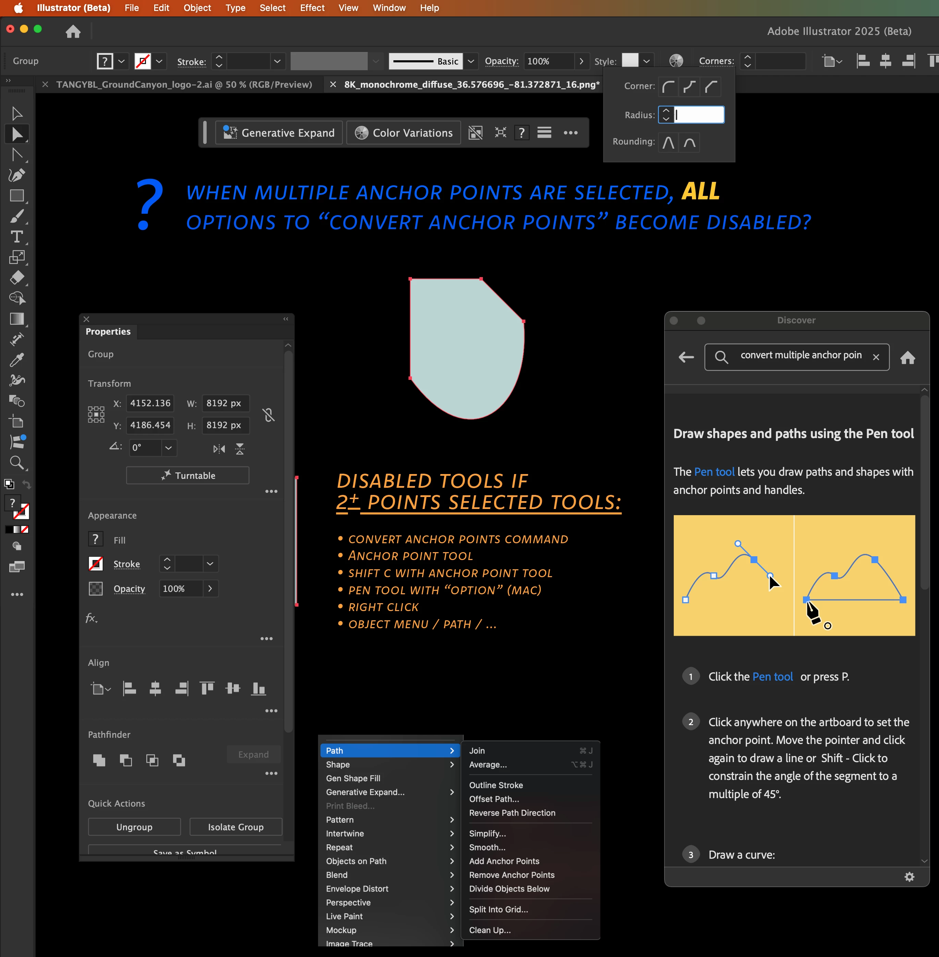Click the Unite pathfinder icon
Image resolution: width=939 pixels, height=957 pixels.
pyautogui.click(x=99, y=760)
